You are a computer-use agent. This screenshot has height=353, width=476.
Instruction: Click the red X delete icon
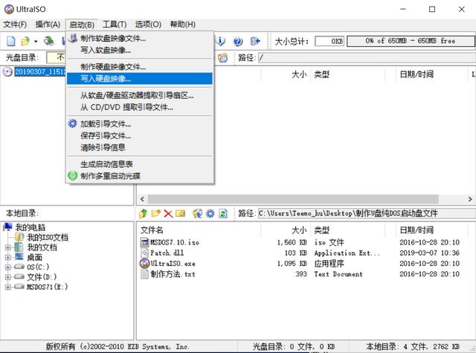(x=168, y=213)
